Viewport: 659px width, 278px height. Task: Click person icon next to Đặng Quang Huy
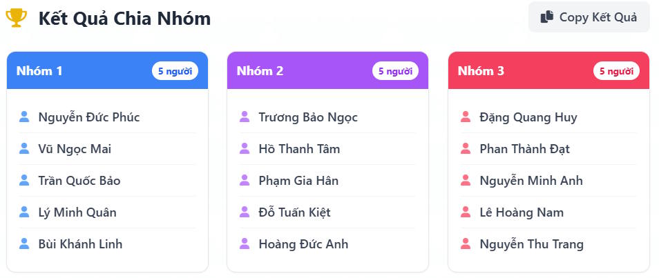pos(465,117)
